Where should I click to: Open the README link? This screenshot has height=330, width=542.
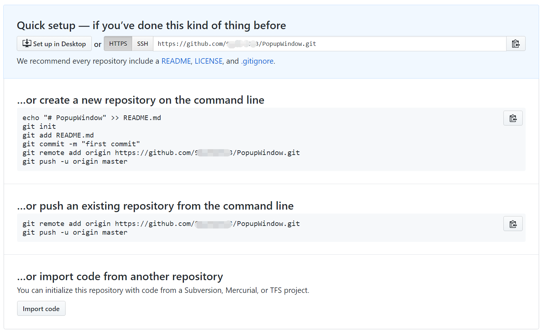176,61
